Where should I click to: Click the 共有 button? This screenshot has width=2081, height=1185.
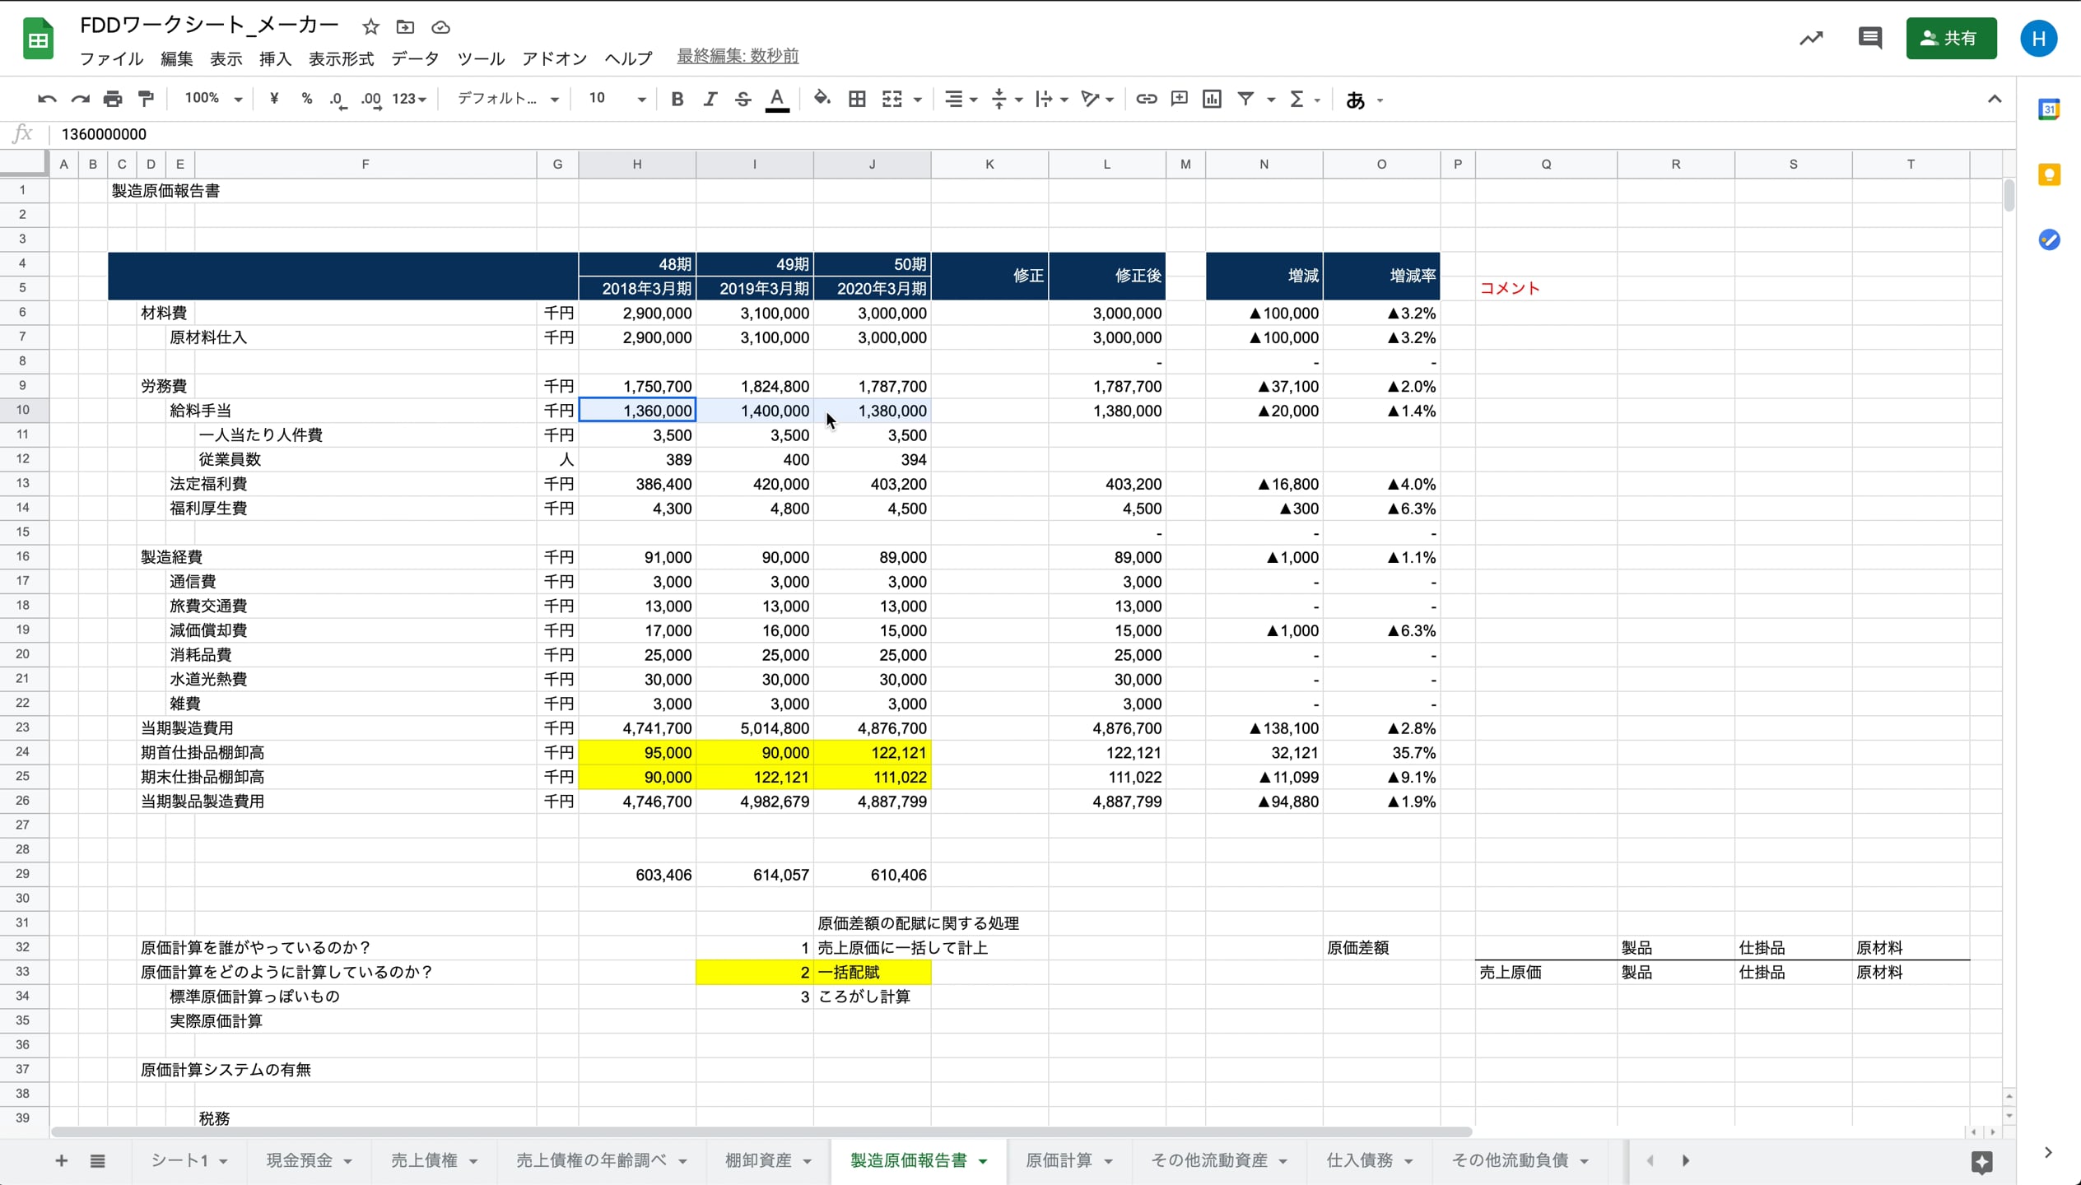point(1951,38)
